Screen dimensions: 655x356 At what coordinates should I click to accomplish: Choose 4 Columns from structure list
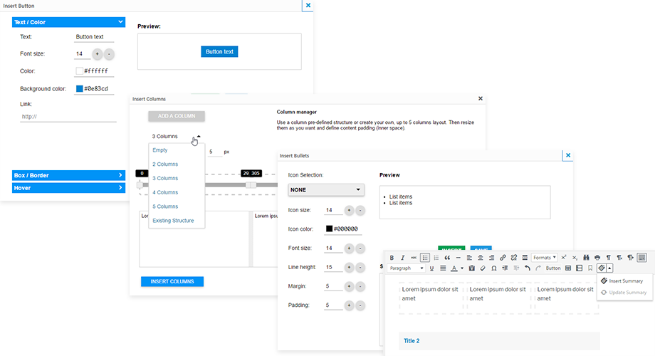click(x=165, y=192)
